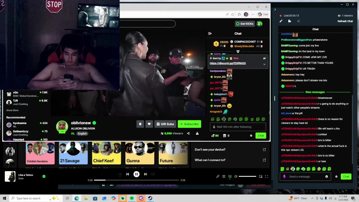Click the Get KICKs button

coord(245,24)
